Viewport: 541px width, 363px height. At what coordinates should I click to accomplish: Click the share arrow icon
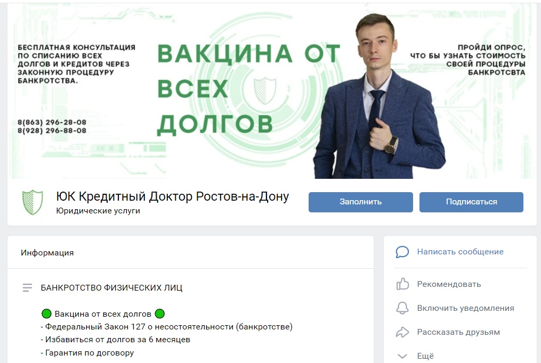tap(402, 332)
